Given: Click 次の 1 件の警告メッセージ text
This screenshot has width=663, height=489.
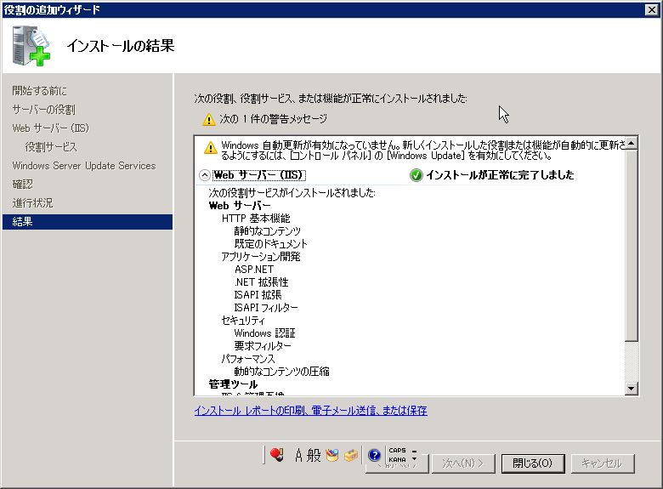Looking at the screenshot, I should (x=273, y=119).
